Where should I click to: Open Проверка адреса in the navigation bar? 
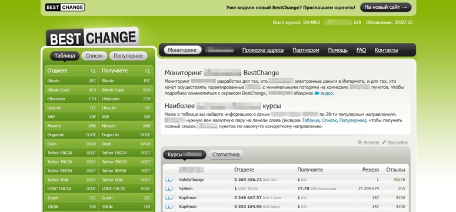pyautogui.click(x=263, y=51)
